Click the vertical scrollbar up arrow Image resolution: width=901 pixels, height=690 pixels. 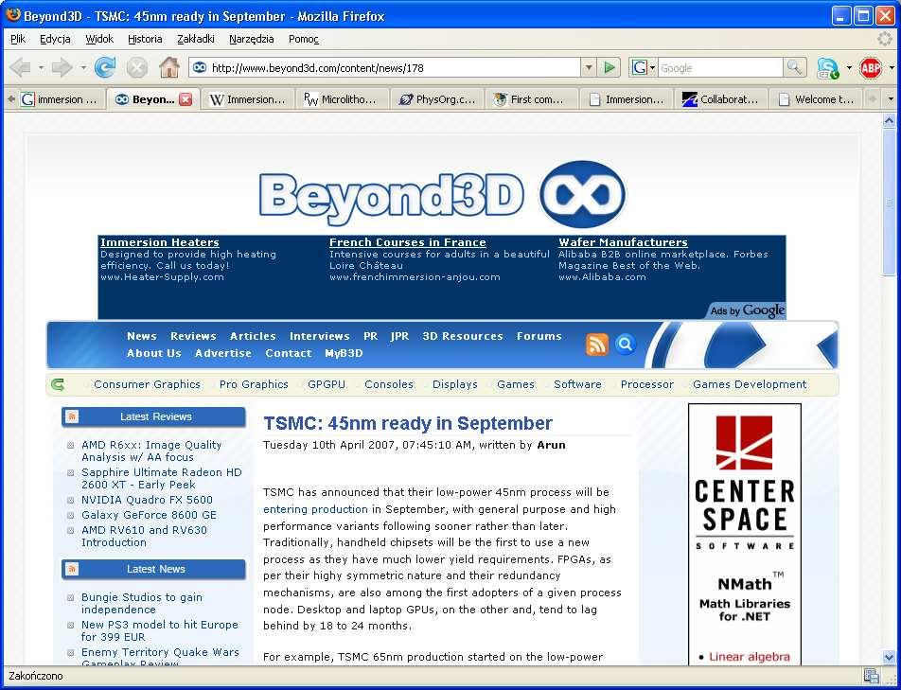(x=889, y=120)
